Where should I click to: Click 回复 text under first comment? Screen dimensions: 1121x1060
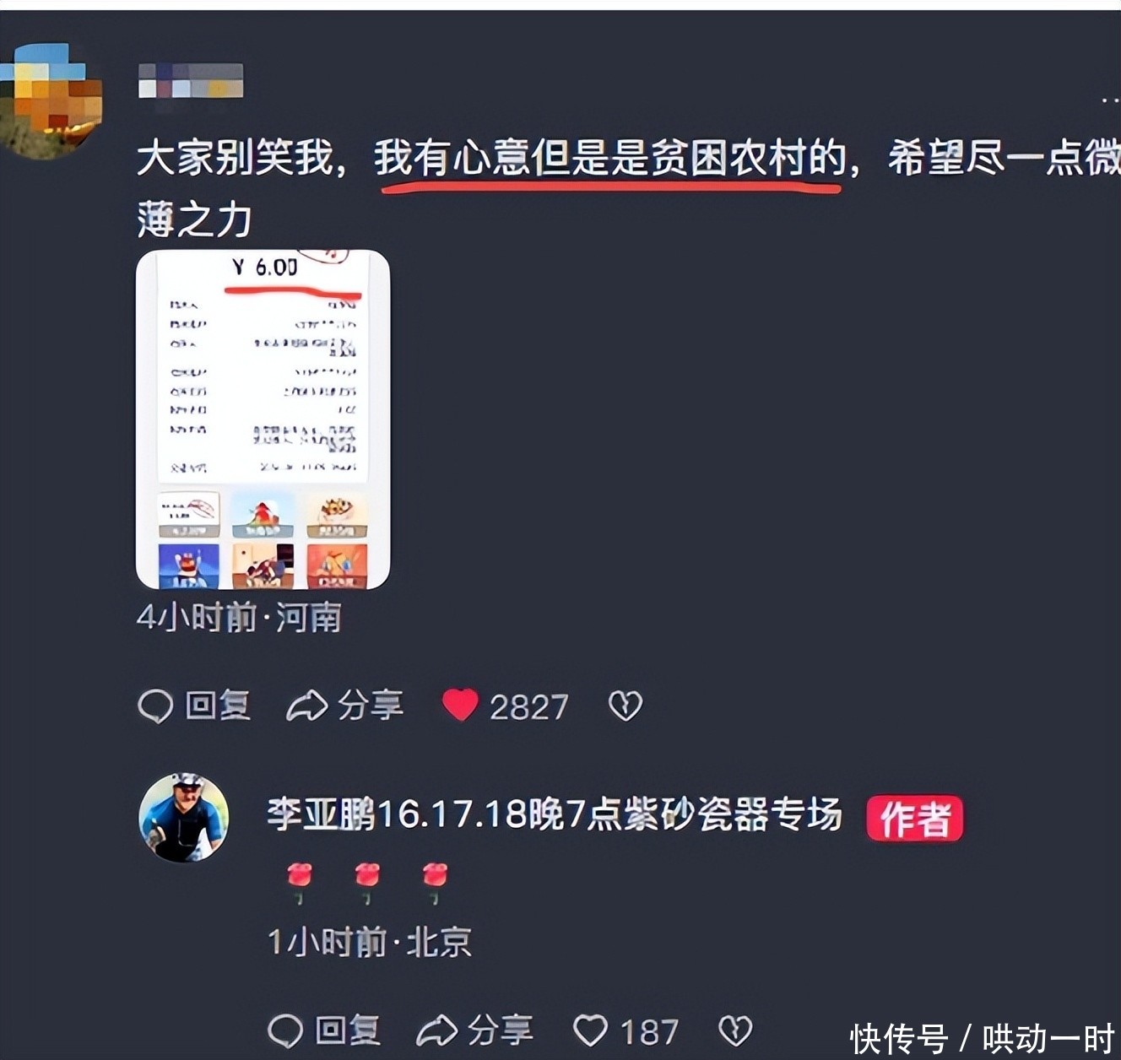coord(218,706)
